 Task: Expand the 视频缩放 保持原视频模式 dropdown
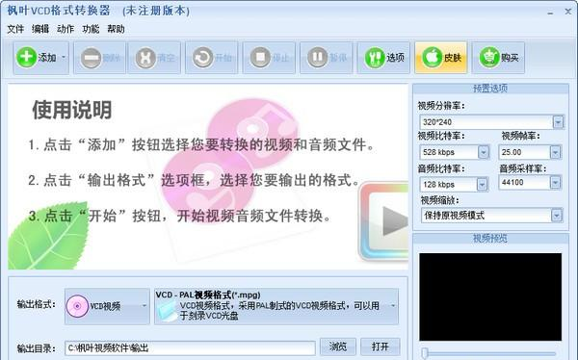click(x=557, y=216)
